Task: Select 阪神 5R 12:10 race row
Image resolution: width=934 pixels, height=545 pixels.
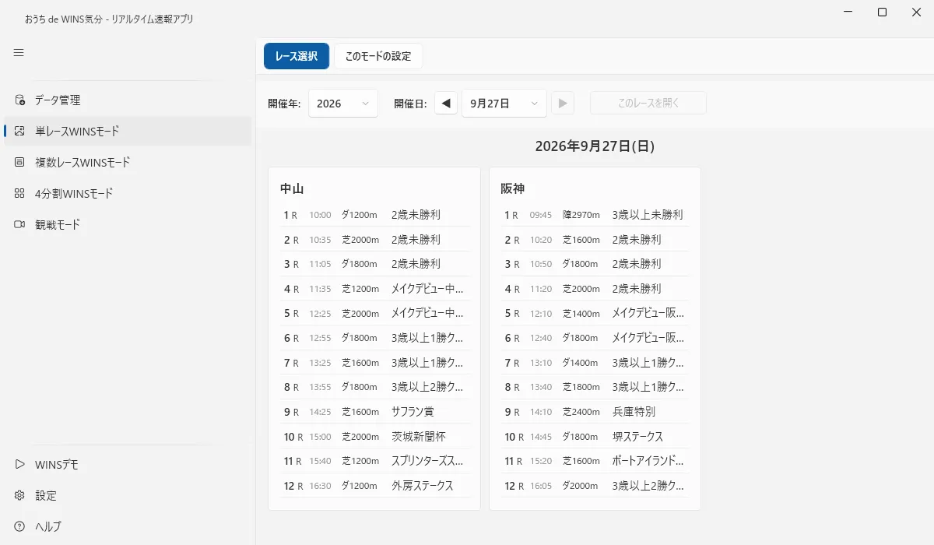Action: [595, 314]
